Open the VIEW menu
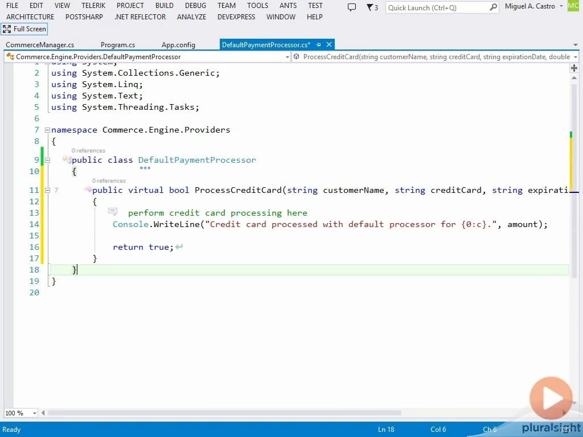This screenshot has width=583, height=437. [62, 6]
